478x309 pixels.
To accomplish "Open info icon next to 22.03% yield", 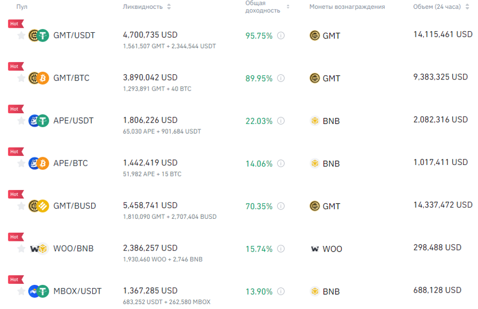I will 281,121.
